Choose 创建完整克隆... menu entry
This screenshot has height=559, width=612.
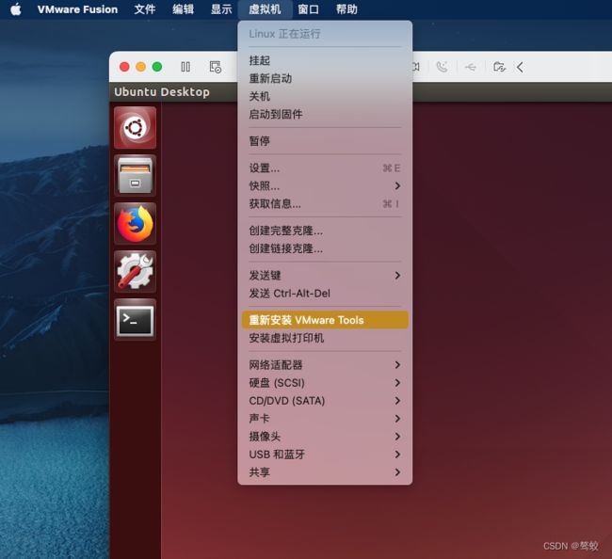(325, 231)
